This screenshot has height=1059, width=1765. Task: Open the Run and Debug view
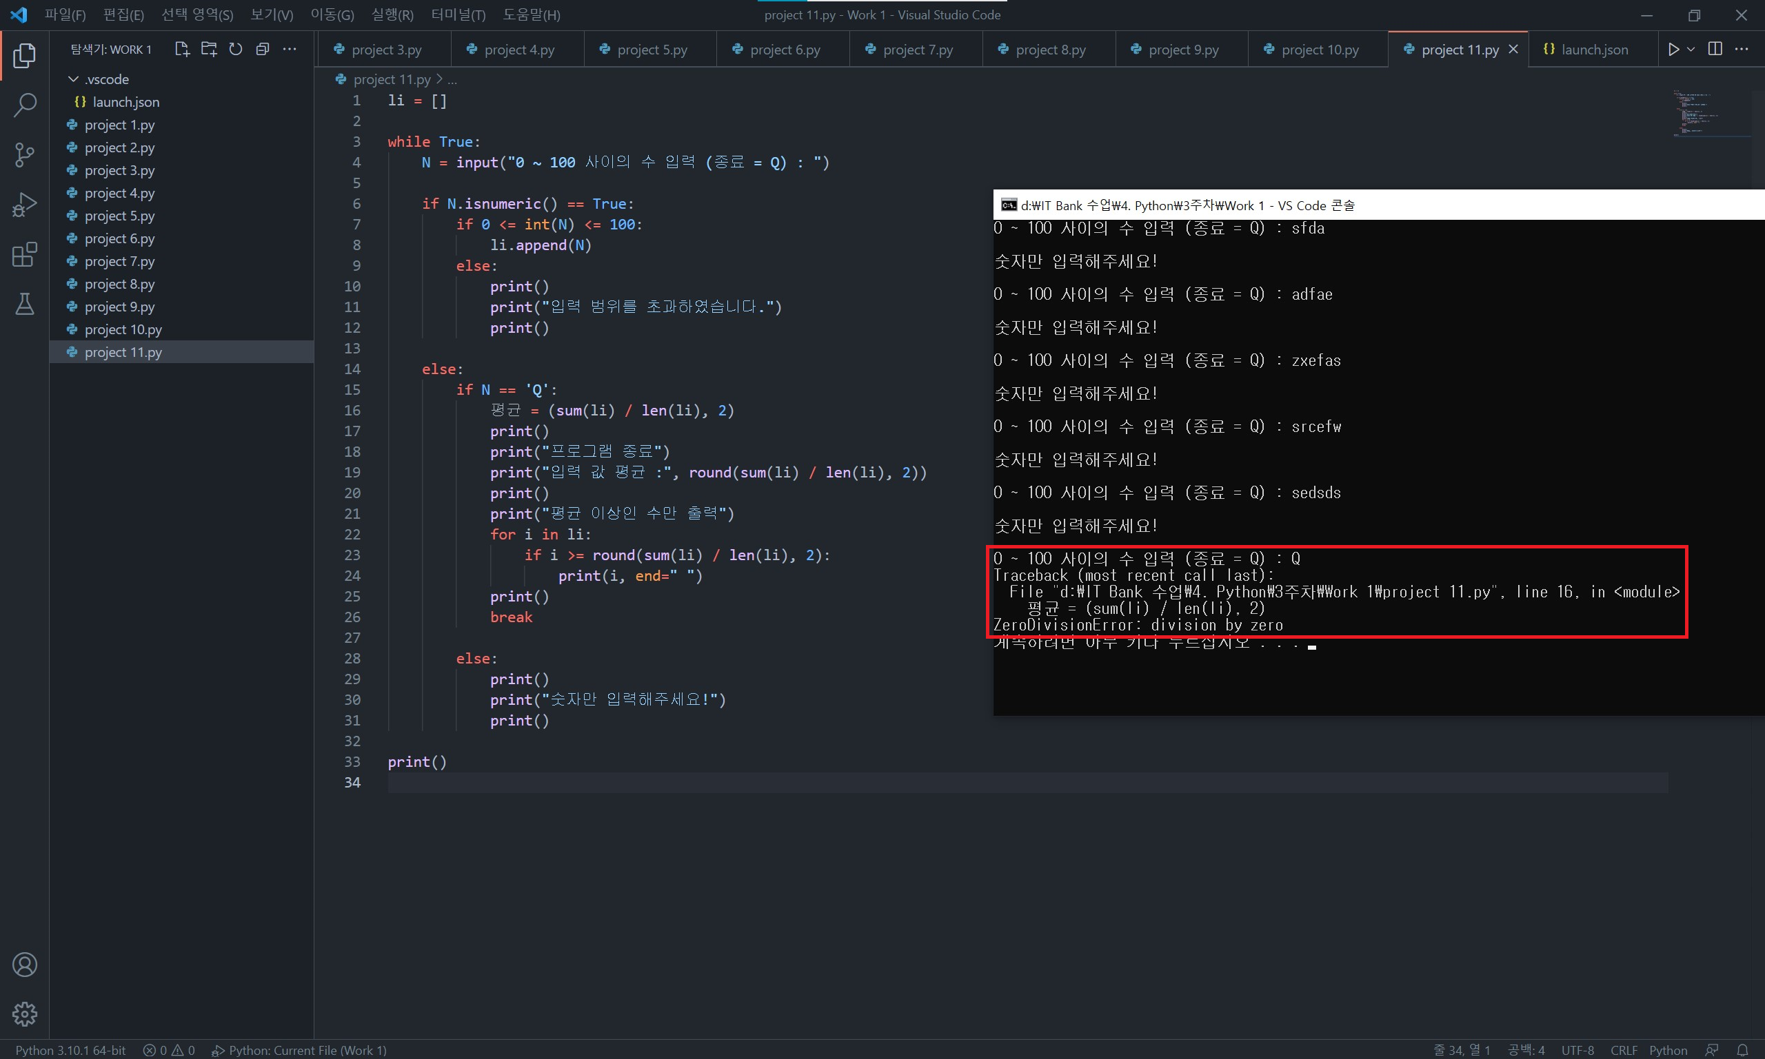[24, 205]
